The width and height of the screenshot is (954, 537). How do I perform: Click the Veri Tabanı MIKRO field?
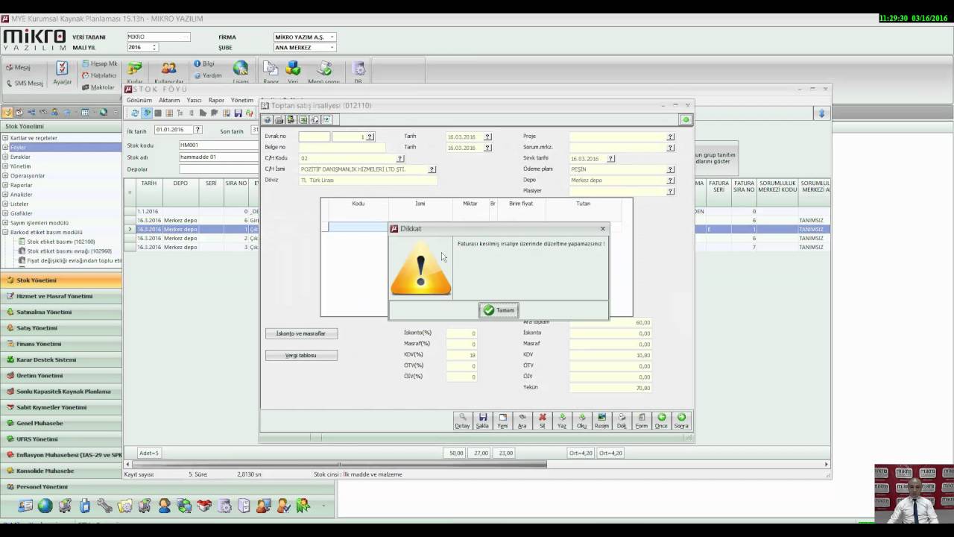click(x=158, y=37)
